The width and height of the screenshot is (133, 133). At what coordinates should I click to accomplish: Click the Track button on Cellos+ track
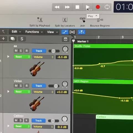[39, 121]
